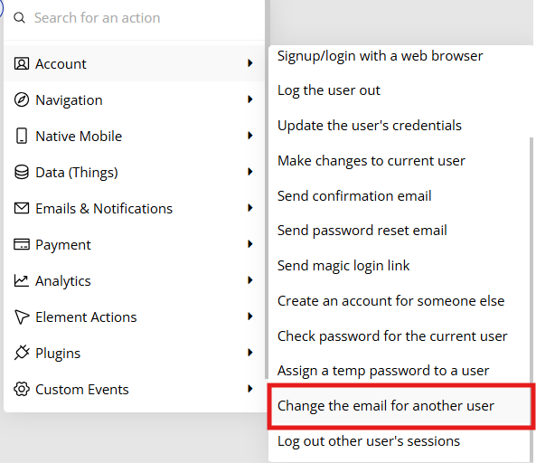
Task: Click the Element Actions cursor icon
Action: 21,317
